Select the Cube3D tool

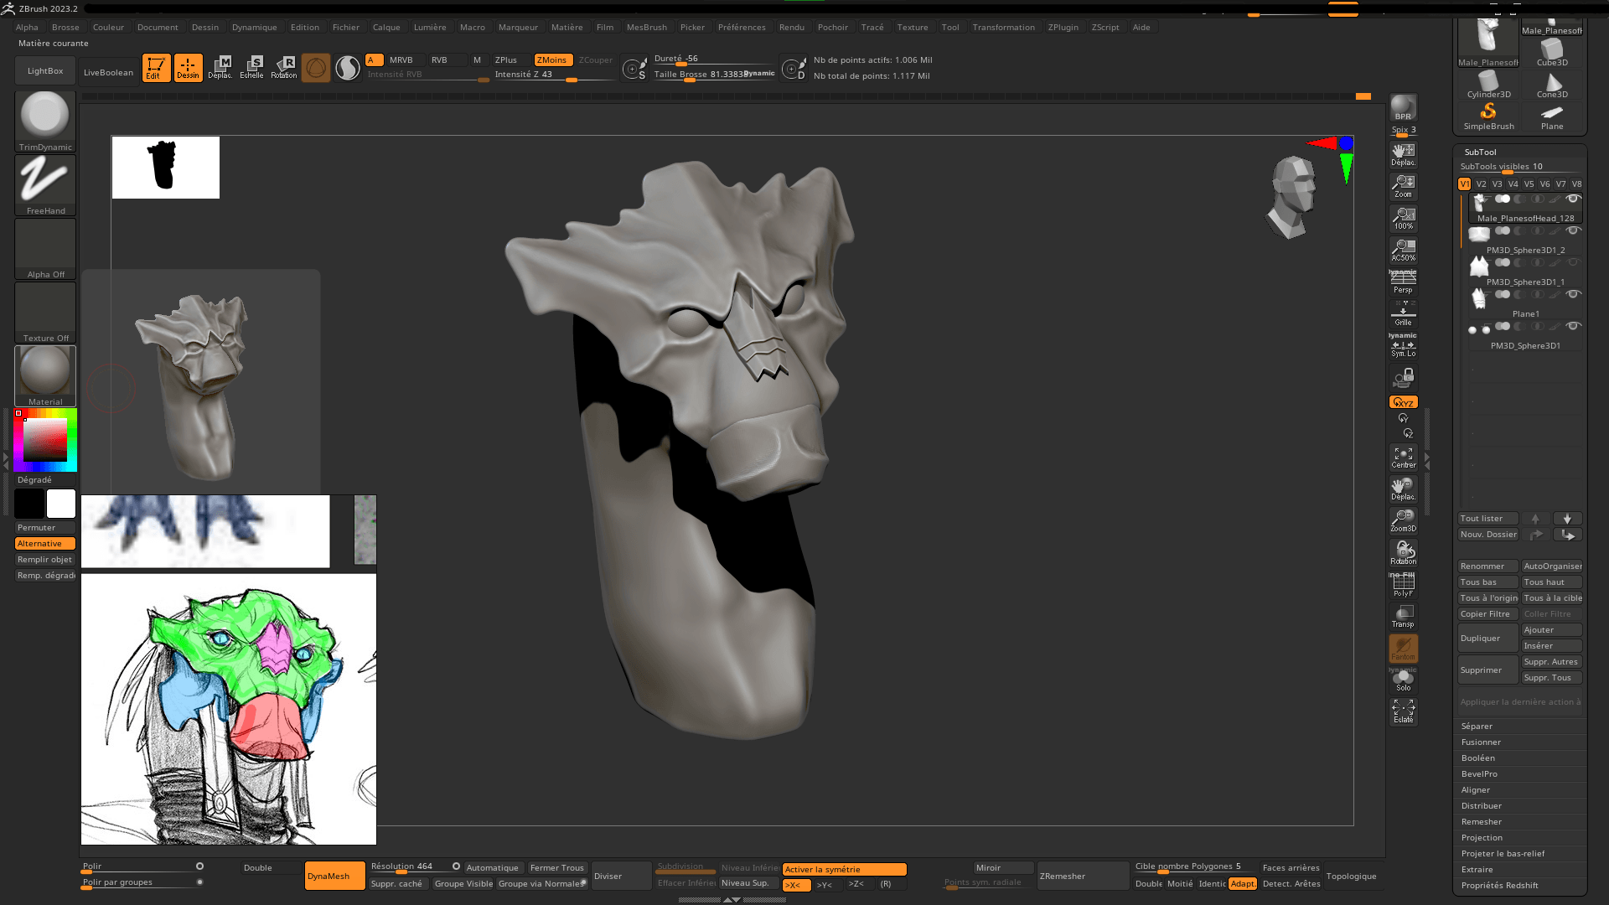coord(1552,53)
